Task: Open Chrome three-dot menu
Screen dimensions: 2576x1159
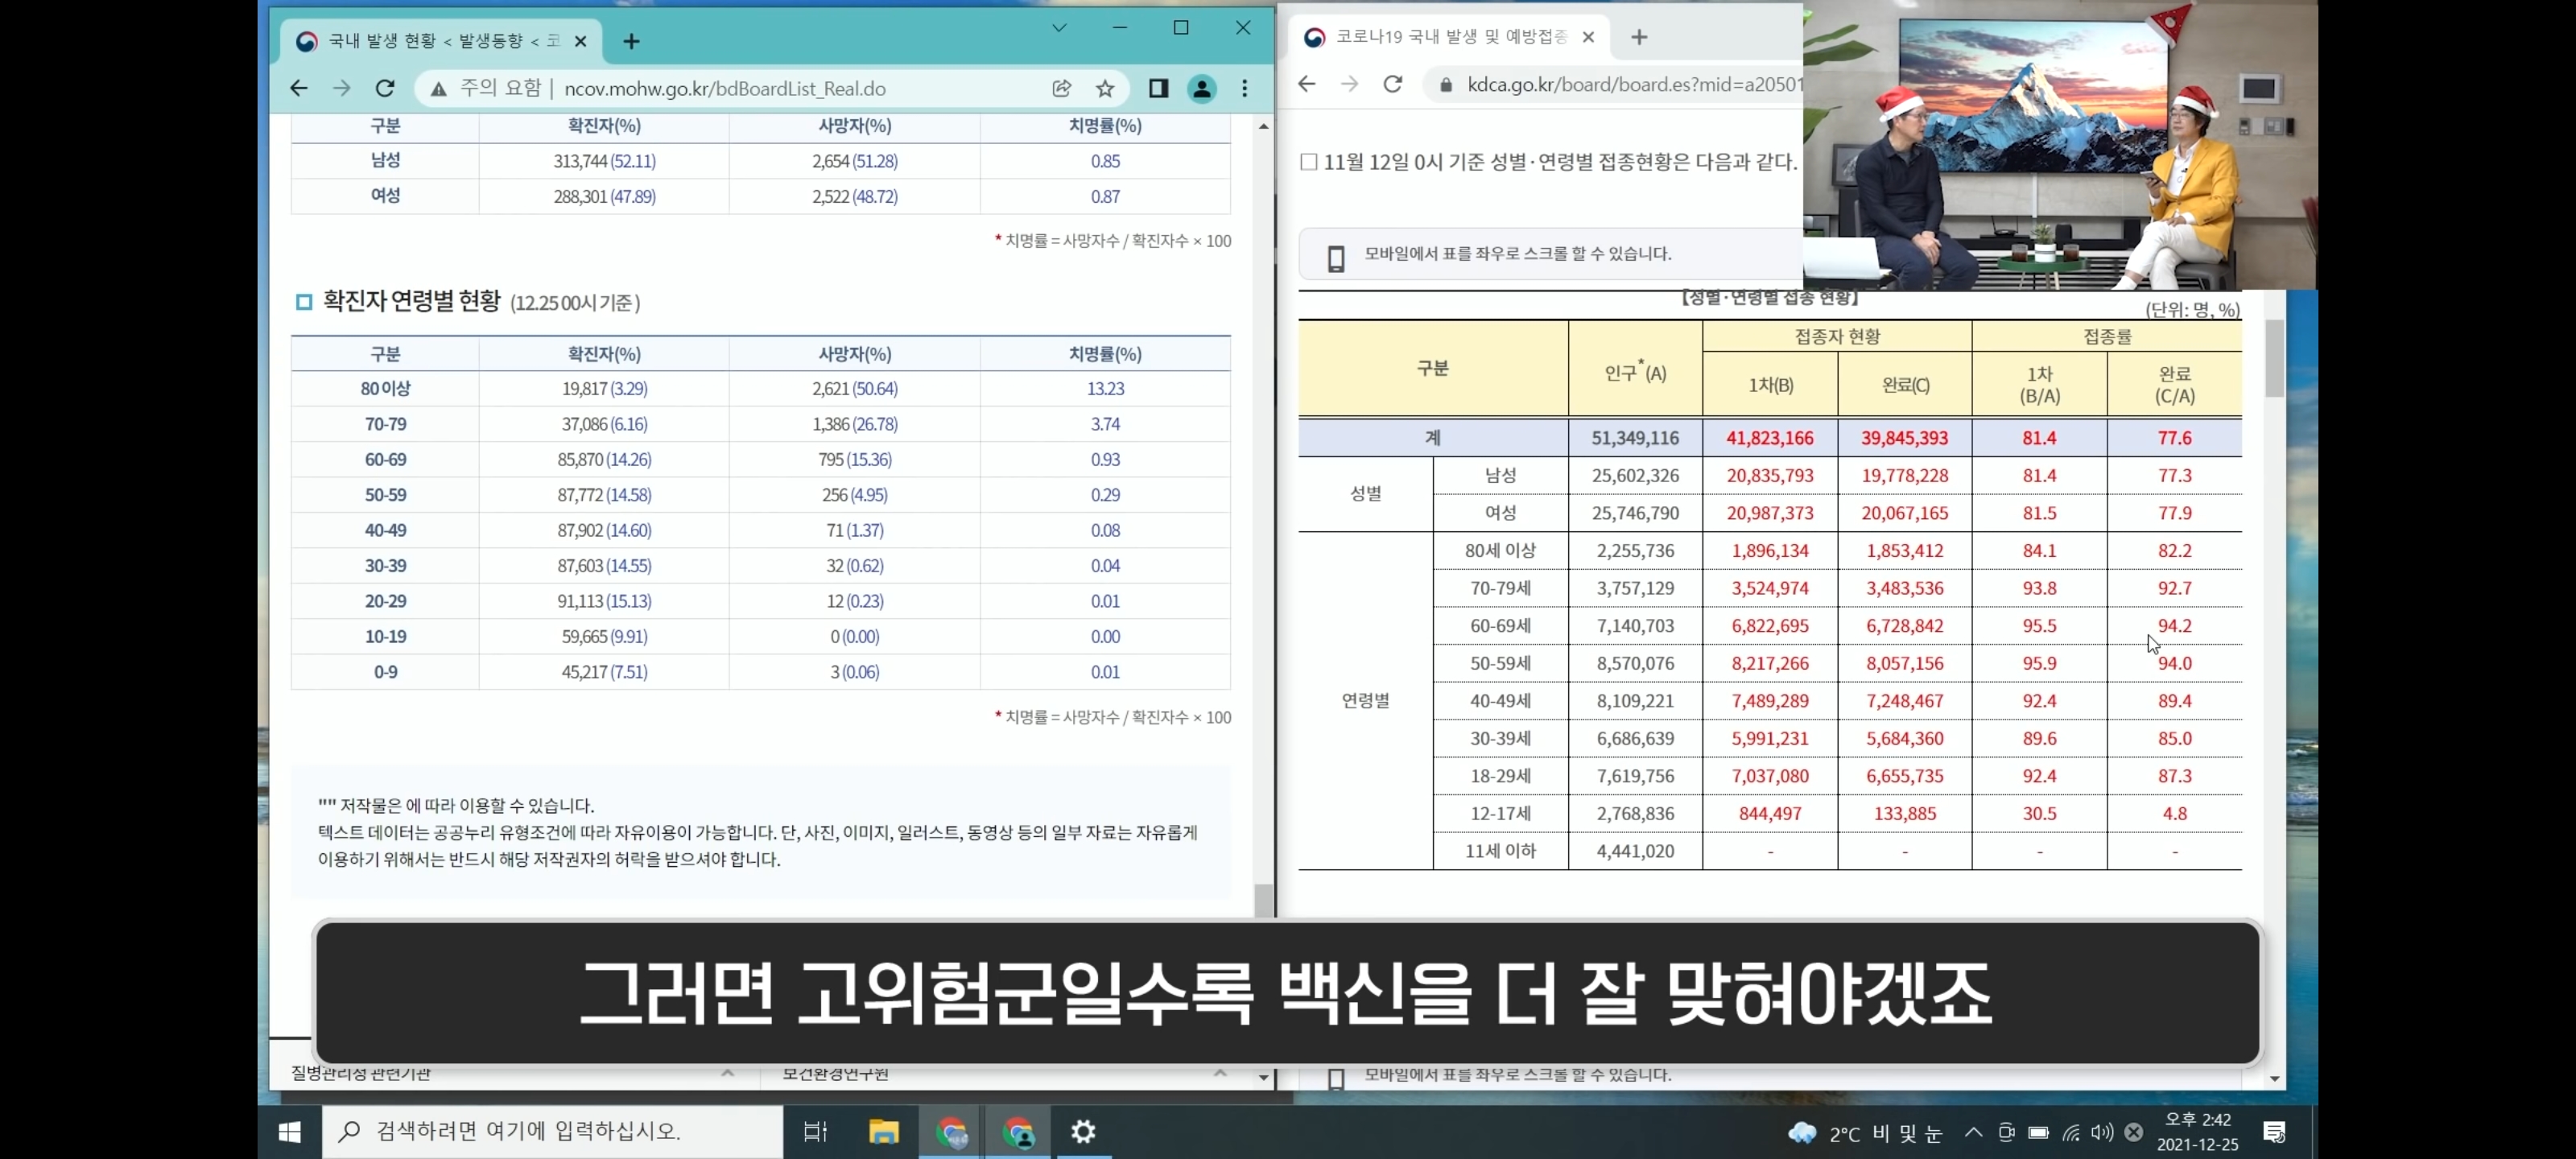Action: [x=1245, y=89]
